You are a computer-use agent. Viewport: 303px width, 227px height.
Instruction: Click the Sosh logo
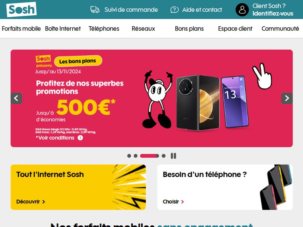[x=21, y=9]
